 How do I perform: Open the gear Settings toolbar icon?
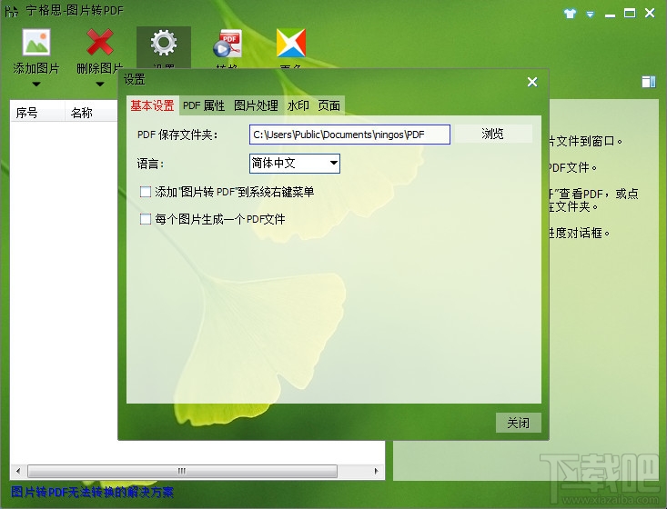pyautogui.click(x=164, y=43)
